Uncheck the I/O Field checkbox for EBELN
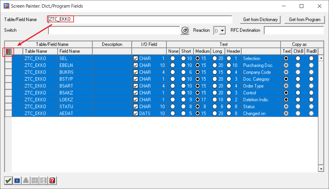This screenshot has width=329, height=189. 136,65
